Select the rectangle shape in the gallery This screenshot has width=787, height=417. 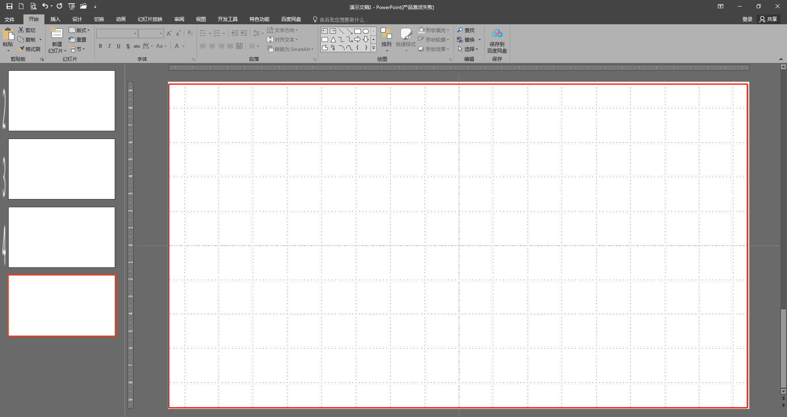(358, 31)
